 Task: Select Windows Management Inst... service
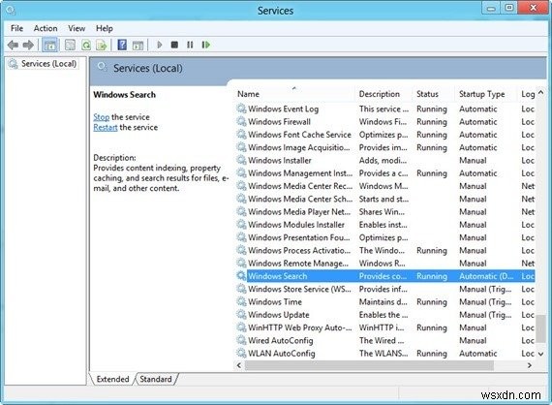(385, 172)
